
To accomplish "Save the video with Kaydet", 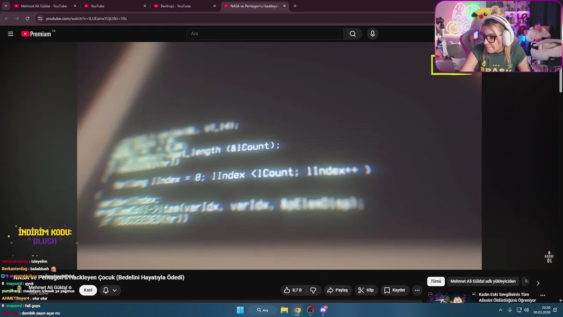I will 395,290.
